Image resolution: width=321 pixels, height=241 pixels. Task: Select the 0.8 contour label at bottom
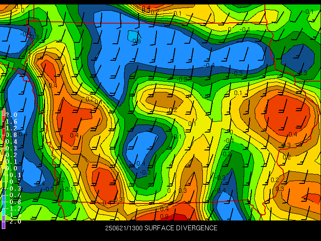(164, 217)
